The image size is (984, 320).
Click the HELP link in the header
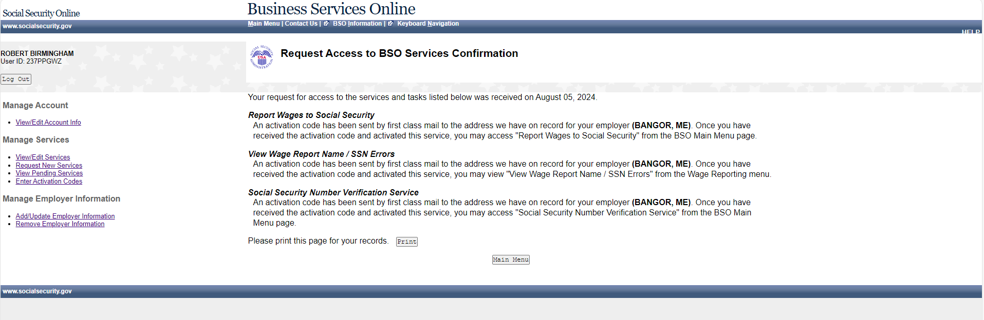tap(970, 32)
